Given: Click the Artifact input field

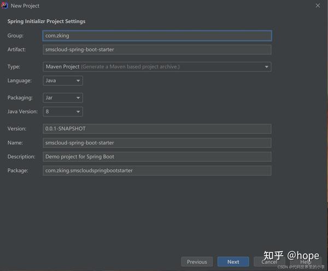Looking at the screenshot, I should [157, 50].
